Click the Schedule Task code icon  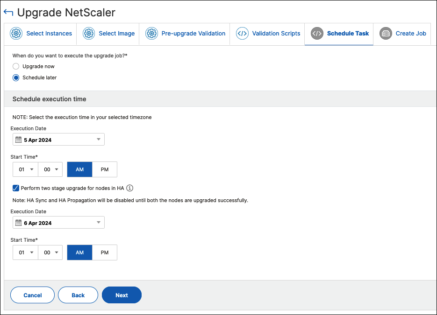click(317, 34)
